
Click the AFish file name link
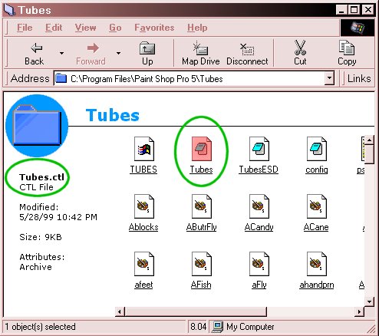click(x=201, y=285)
